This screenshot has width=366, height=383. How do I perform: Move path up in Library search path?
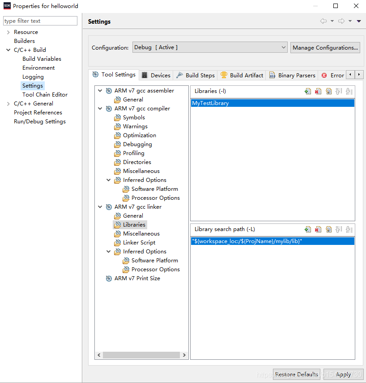click(x=338, y=229)
